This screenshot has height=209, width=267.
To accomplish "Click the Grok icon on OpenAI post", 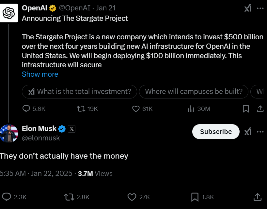I will [248, 8].
